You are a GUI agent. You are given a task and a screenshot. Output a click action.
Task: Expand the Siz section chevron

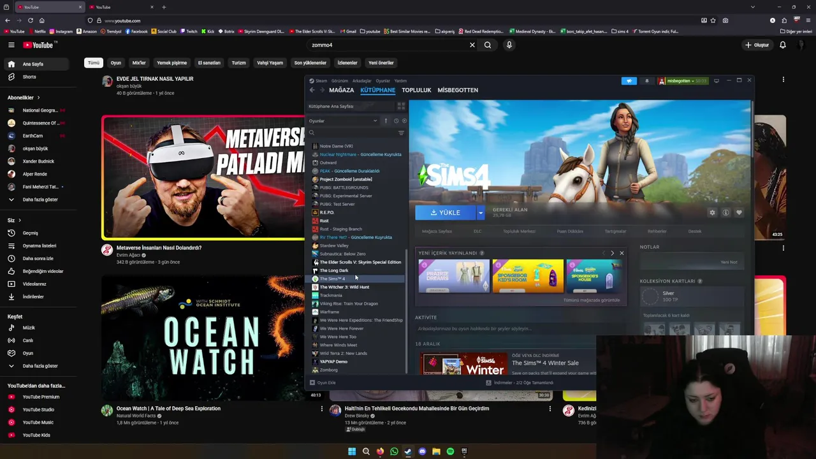[20, 221]
